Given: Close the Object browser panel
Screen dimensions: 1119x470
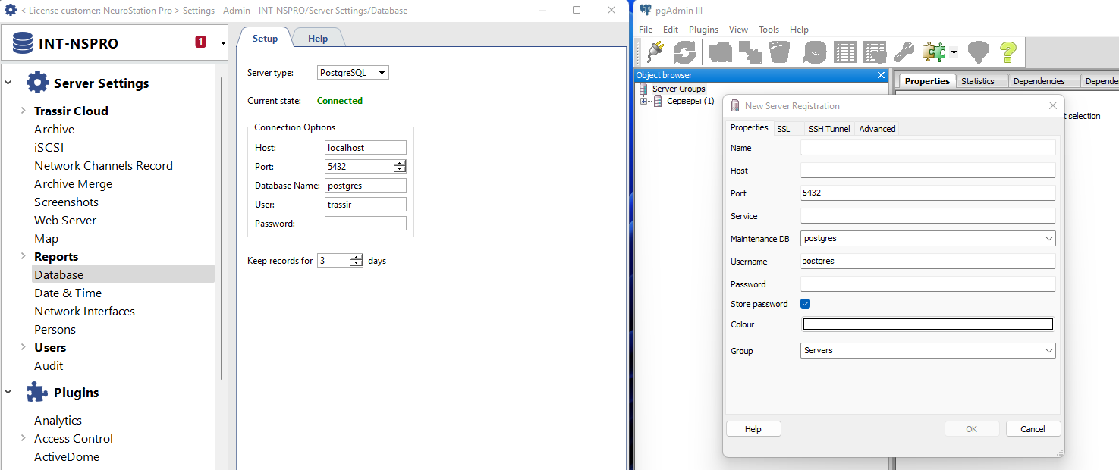Looking at the screenshot, I should click(881, 75).
